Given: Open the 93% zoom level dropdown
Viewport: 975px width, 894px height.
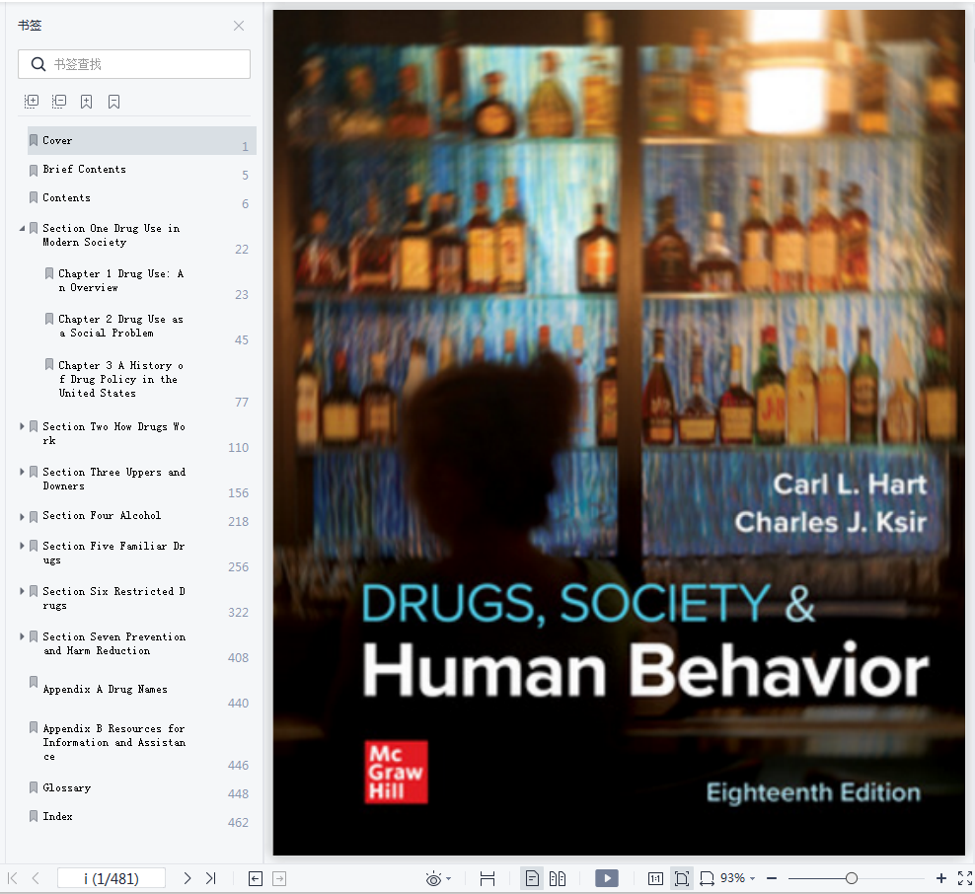Looking at the screenshot, I should (738, 878).
